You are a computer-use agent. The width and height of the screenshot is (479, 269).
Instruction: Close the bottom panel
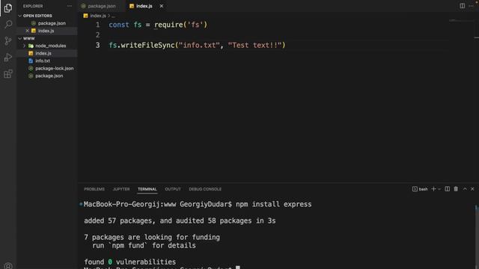coord(472,189)
